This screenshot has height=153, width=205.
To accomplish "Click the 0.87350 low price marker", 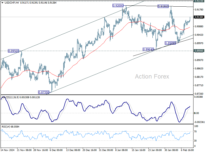I will [43, 93].
